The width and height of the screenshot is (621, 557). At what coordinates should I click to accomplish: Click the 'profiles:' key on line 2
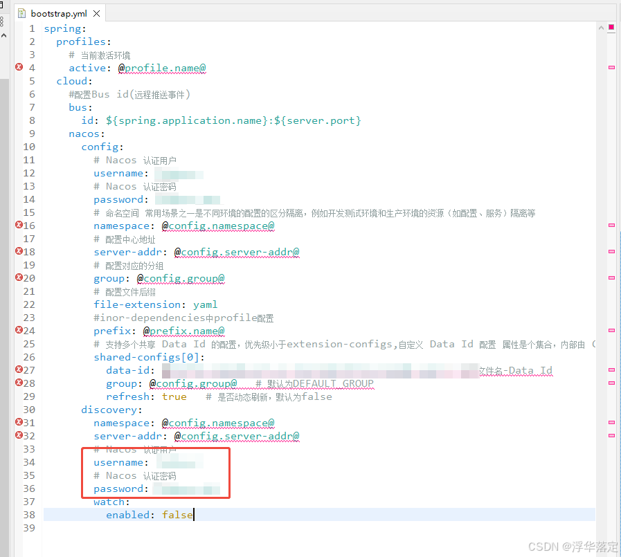pos(84,42)
